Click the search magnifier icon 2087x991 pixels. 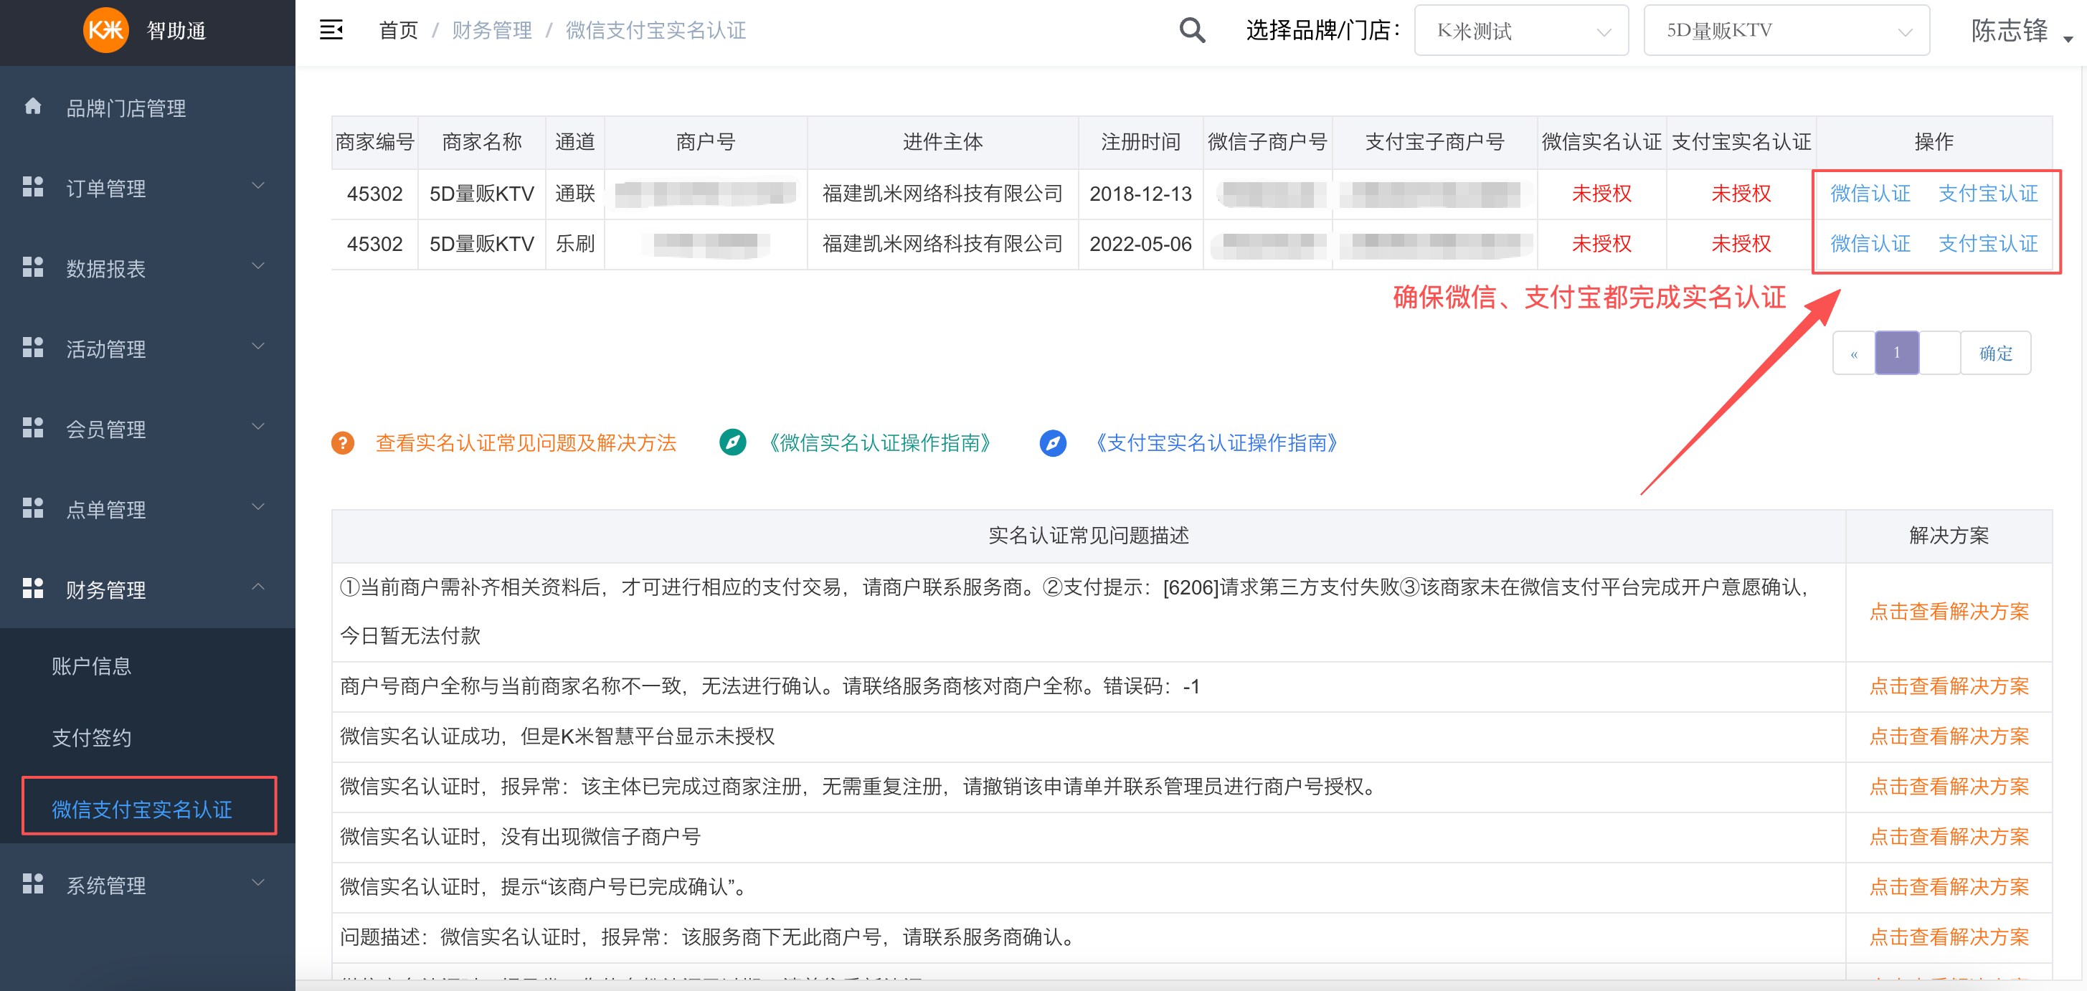(x=1191, y=29)
